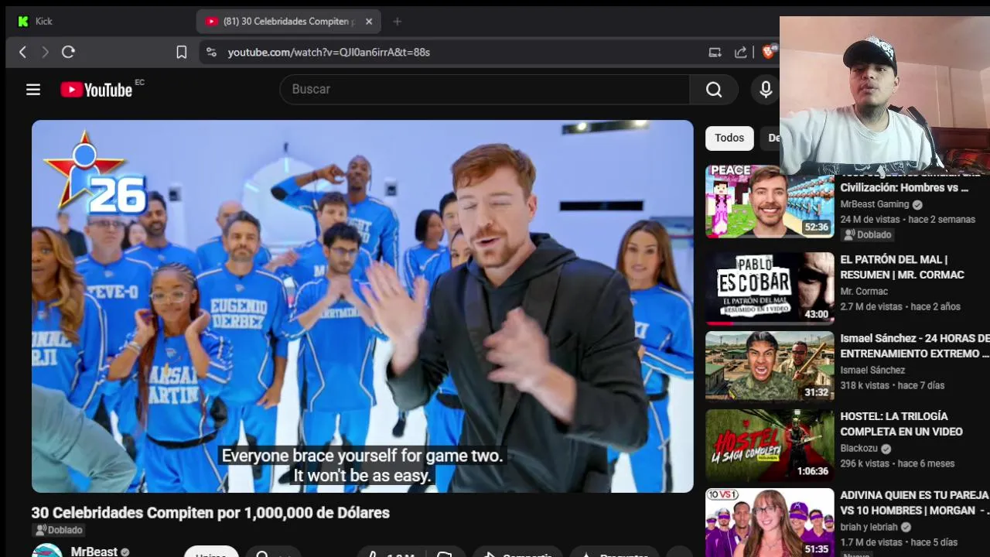The image size is (990, 557).
Task: Open title HOSTEL: LA TRILOGÍA COMPLETA EN UN VIDEO
Action: (902, 424)
